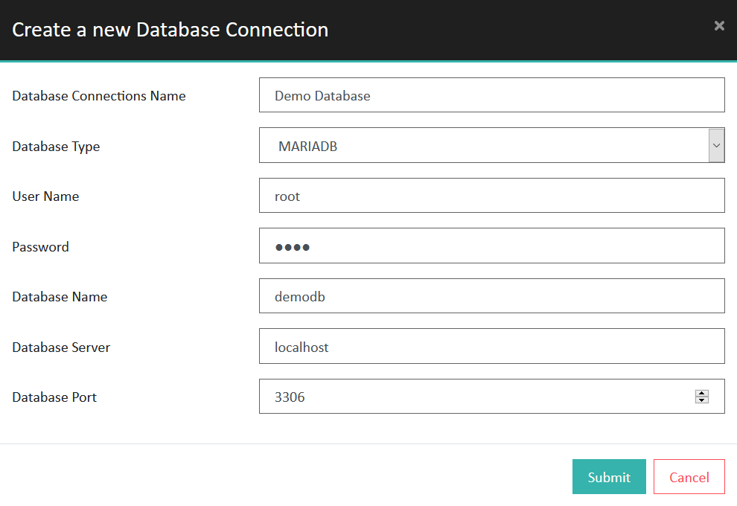
Task: Open the Database Type dropdown showing MARIADB
Action: coord(491,145)
